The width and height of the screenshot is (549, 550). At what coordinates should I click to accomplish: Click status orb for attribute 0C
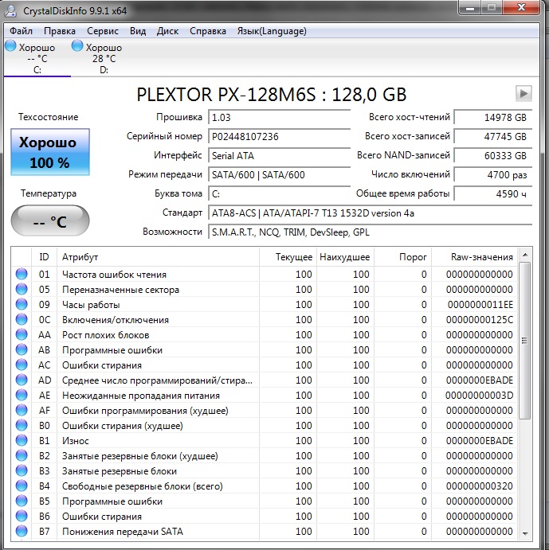22,319
